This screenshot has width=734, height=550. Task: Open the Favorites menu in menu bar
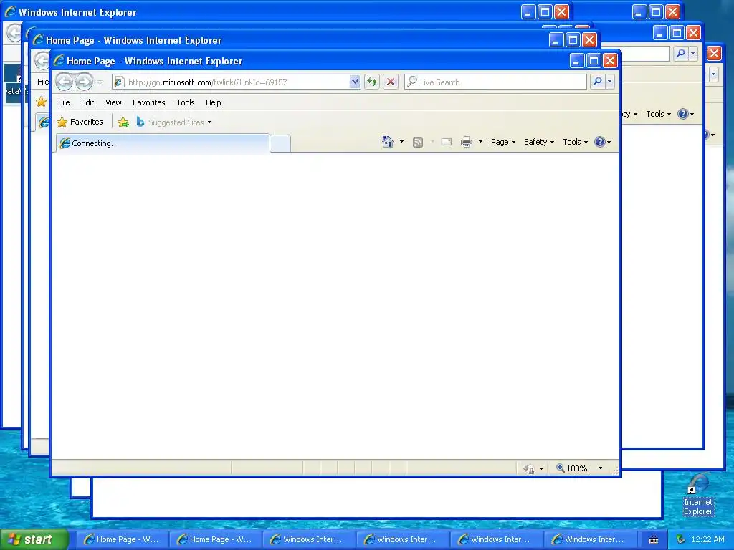149,102
